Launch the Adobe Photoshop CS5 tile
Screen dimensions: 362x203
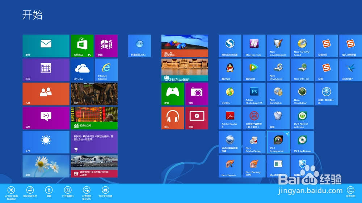point(254,94)
